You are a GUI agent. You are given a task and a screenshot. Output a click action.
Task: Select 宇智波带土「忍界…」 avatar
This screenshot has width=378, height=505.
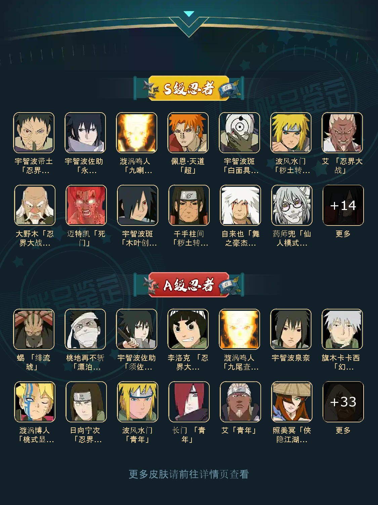[x=34, y=133]
